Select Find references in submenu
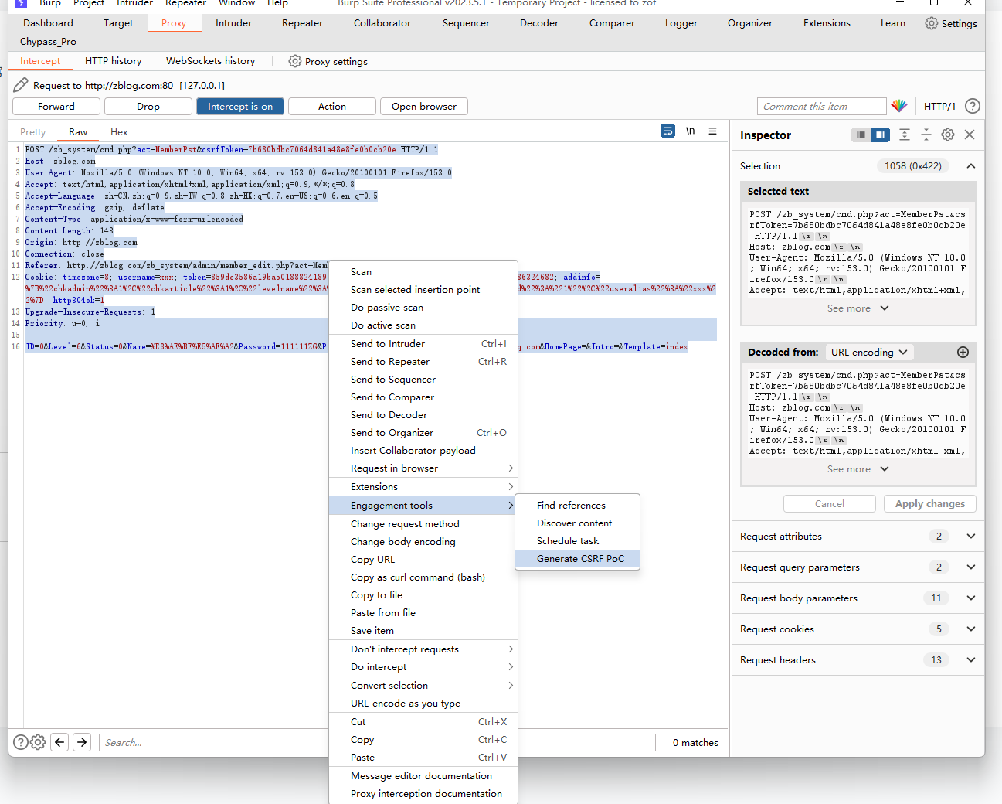 (578, 506)
